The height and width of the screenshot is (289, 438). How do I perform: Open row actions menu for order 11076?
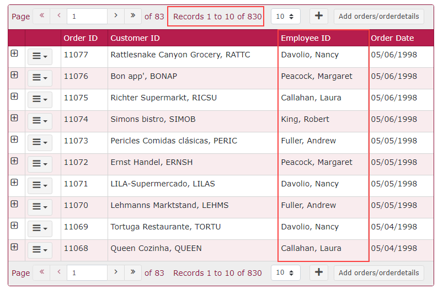click(x=40, y=77)
